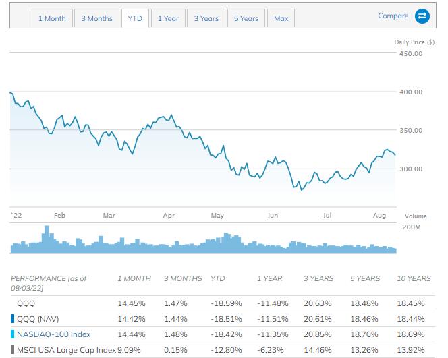Click the Aug label on the time axis
Screen dimensions: 448x358
pyautogui.click(x=379, y=216)
